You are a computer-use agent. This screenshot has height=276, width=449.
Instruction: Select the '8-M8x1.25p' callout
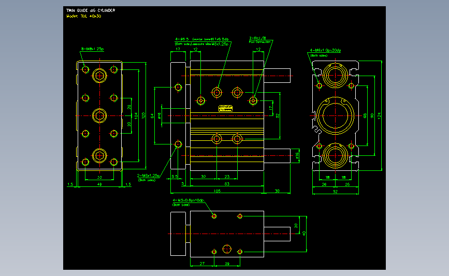click(92, 49)
